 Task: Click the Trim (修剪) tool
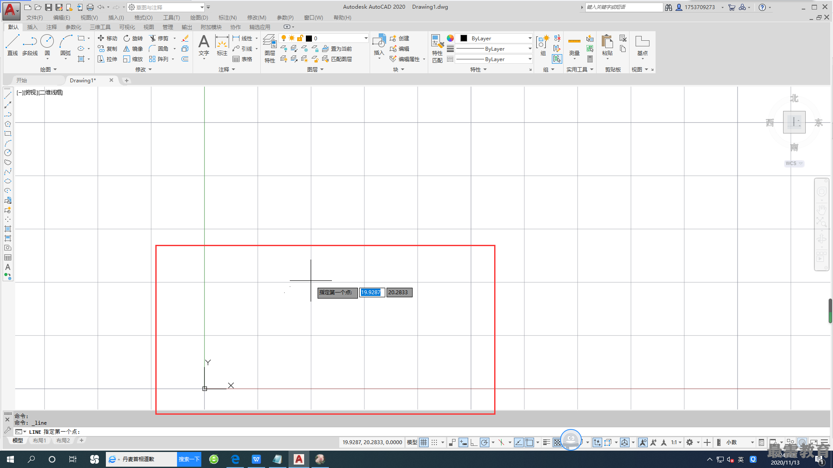click(x=159, y=38)
